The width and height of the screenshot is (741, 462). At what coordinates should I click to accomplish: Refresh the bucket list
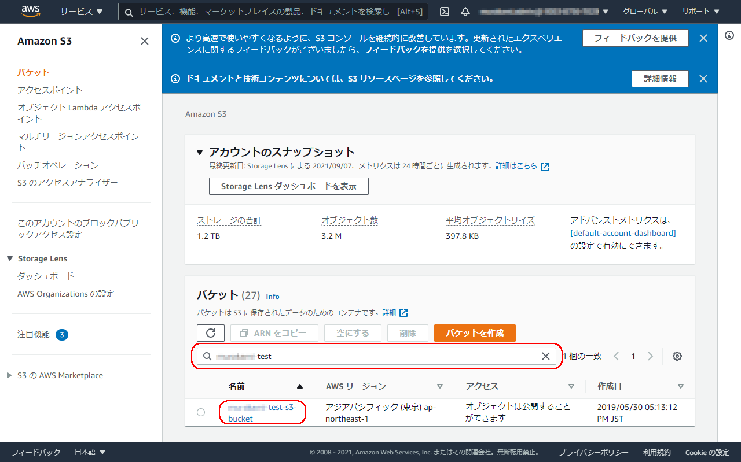(x=210, y=332)
